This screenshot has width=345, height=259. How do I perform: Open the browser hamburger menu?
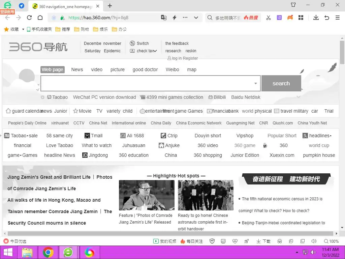[338, 18]
